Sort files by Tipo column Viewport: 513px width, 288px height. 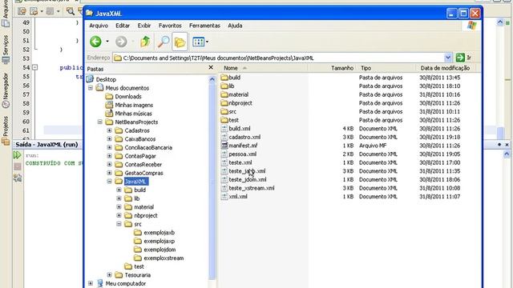pyautogui.click(x=386, y=68)
